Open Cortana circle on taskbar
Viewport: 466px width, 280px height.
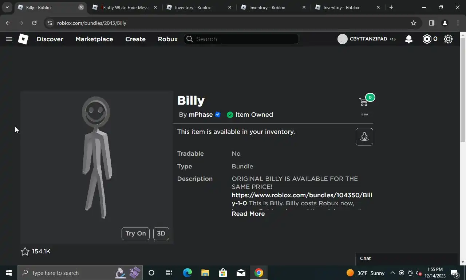click(x=151, y=273)
